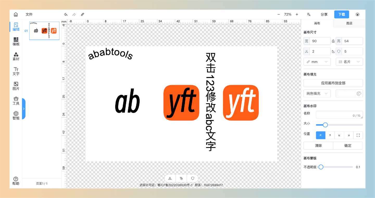This screenshot has height=198, width=375.
Task: Click the 下载 download button
Action: 341,14
